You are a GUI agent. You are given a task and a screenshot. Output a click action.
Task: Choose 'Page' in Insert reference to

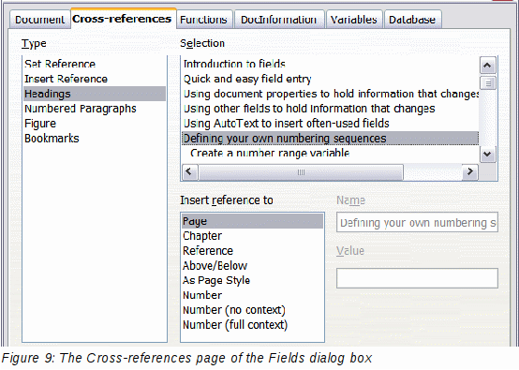pos(252,221)
